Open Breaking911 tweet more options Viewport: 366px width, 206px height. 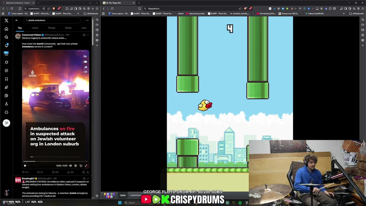[x=88, y=179]
